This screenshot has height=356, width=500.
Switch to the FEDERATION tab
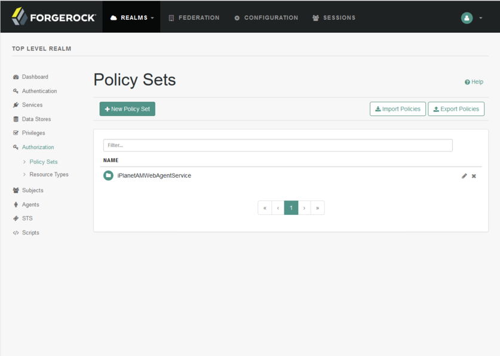(x=194, y=18)
